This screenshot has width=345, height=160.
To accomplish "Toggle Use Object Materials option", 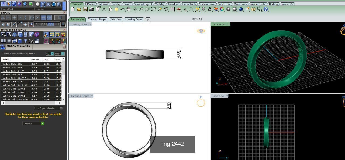I will point(49,108).
